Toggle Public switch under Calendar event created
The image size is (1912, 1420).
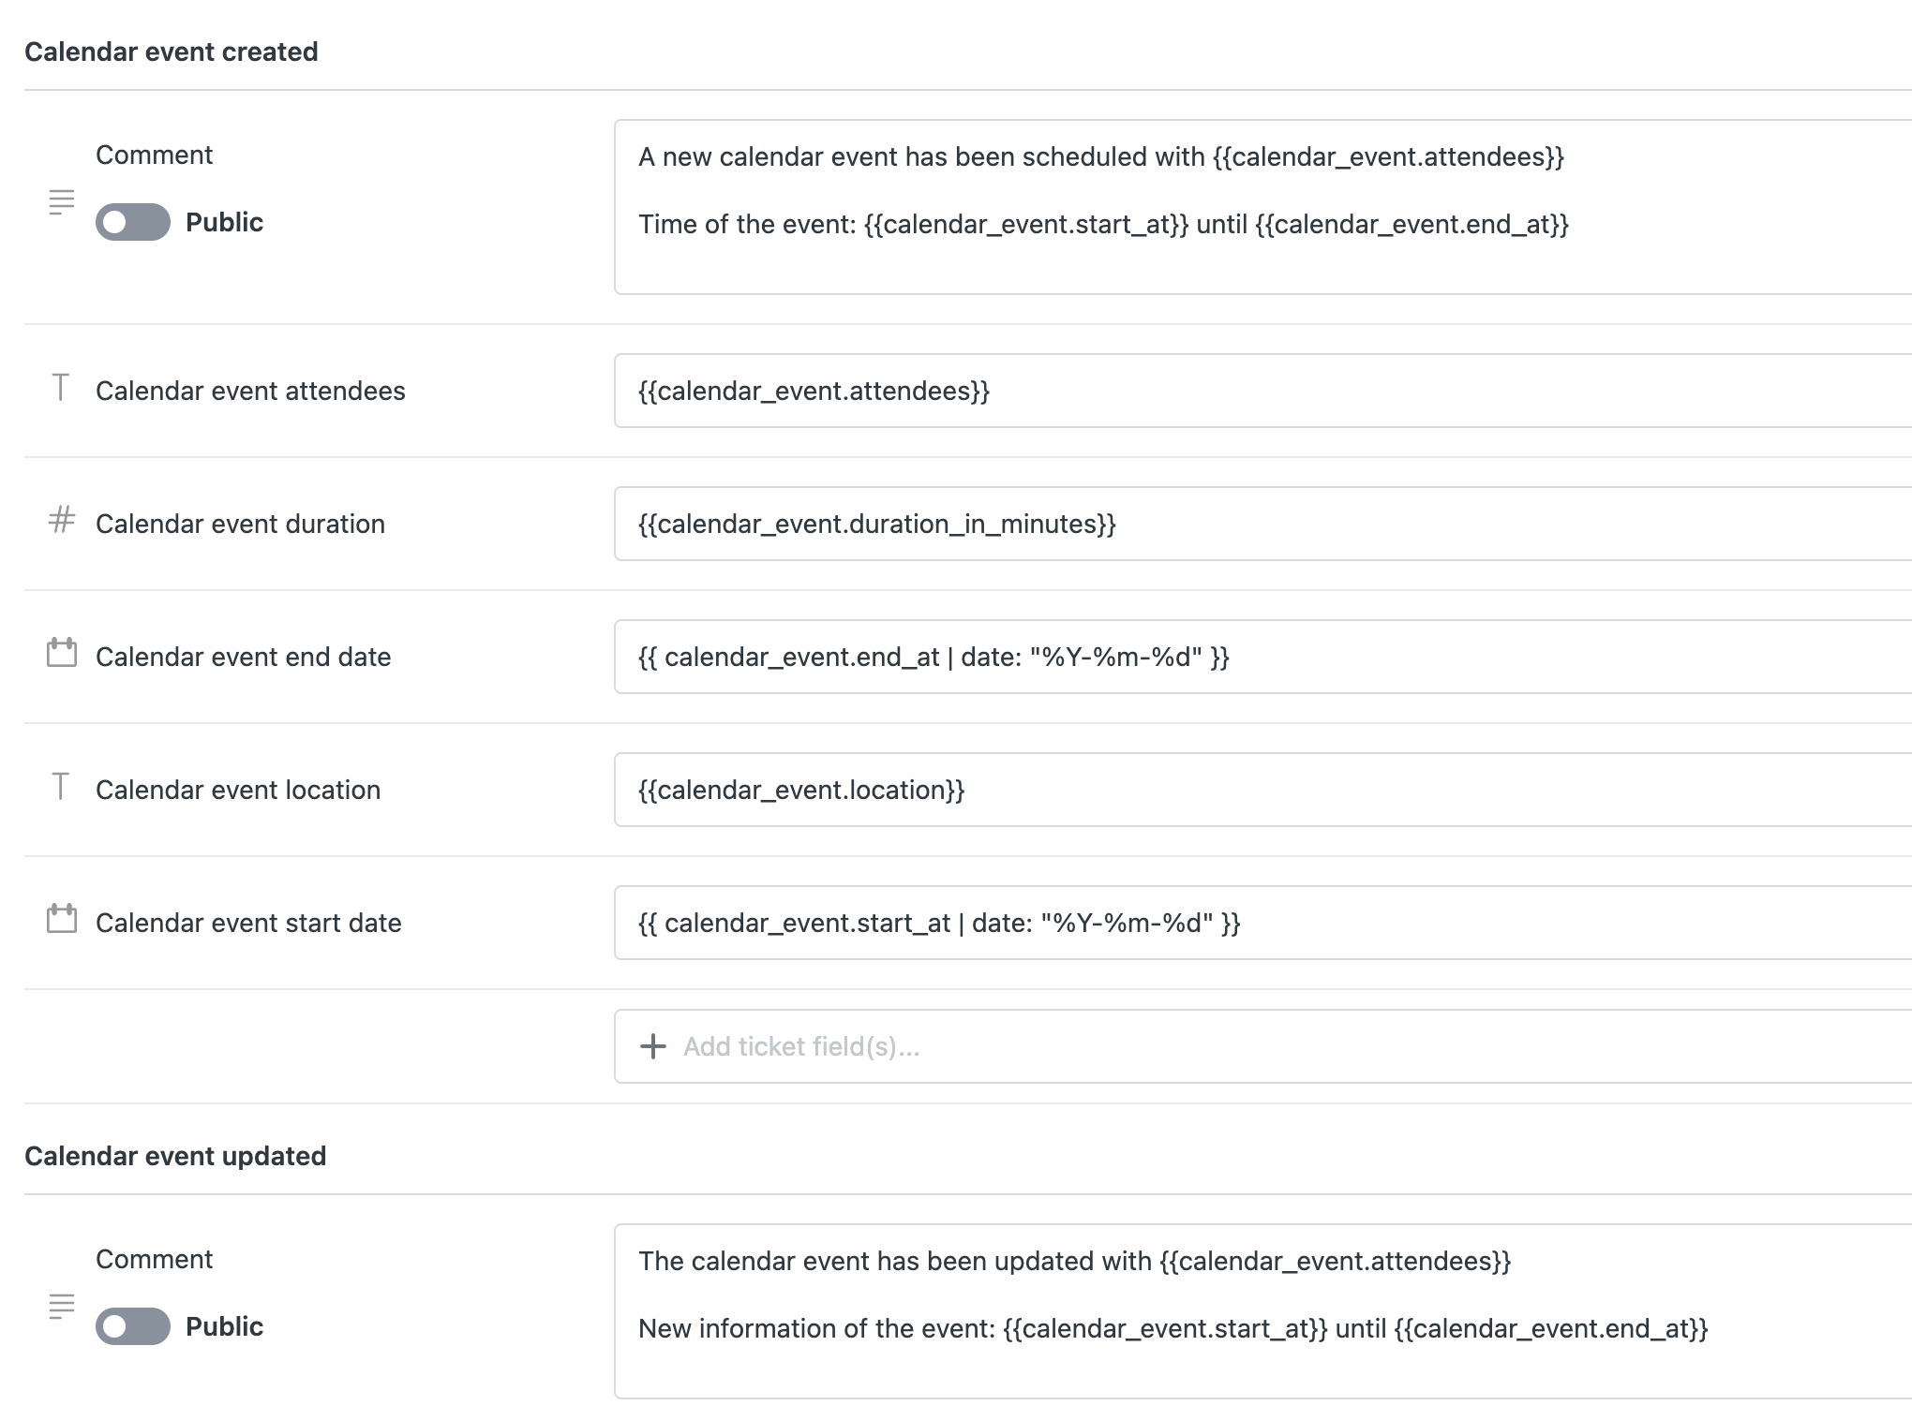click(133, 222)
